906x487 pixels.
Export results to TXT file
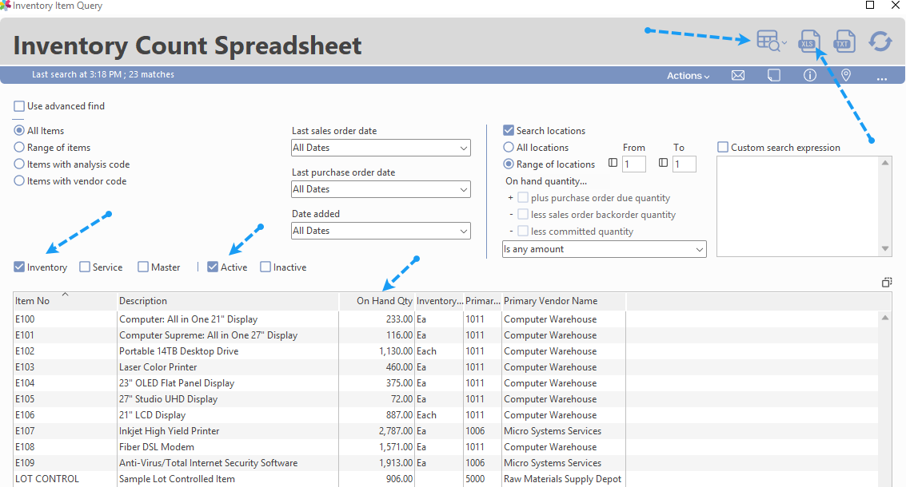844,42
